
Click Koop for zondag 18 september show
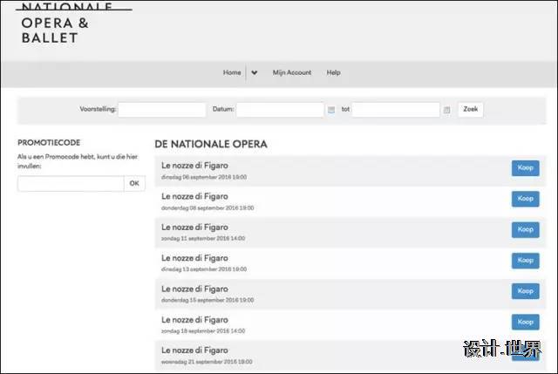coord(525,322)
